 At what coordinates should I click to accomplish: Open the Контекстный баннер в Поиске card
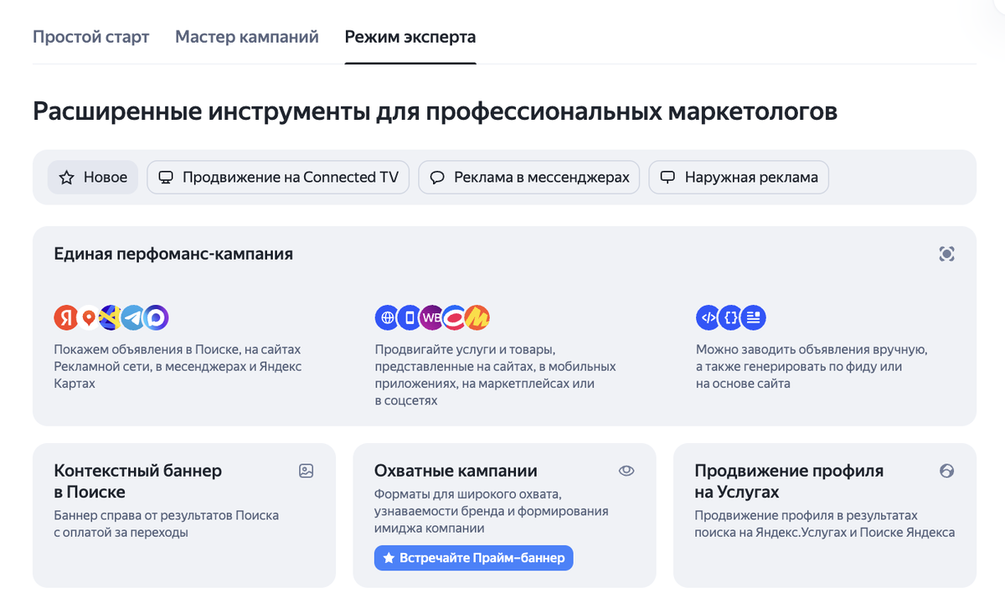(184, 515)
